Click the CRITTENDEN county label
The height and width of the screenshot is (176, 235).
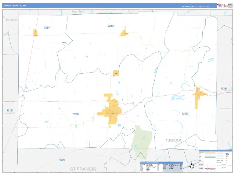point(225,109)
